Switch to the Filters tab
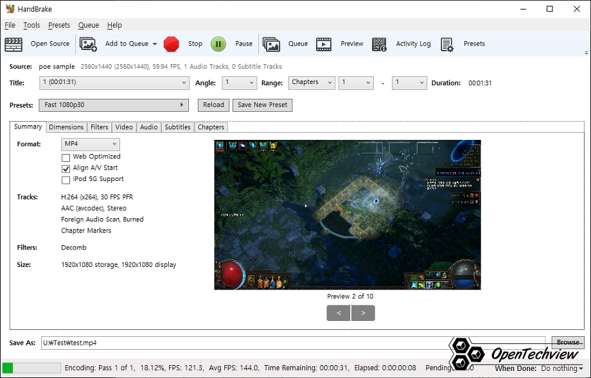591x378 pixels. pyautogui.click(x=99, y=127)
